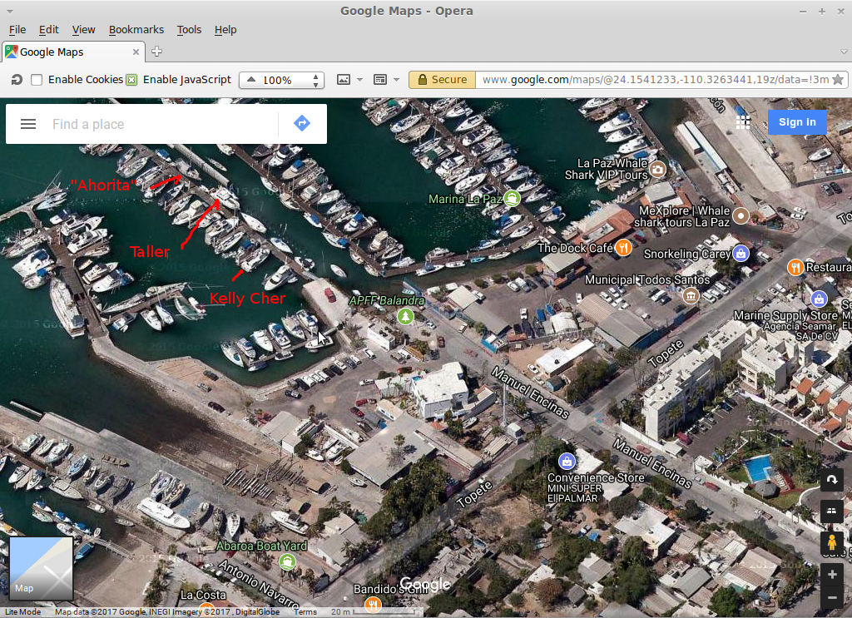Click the map rotate arrow button
The image size is (852, 618).
click(x=831, y=481)
